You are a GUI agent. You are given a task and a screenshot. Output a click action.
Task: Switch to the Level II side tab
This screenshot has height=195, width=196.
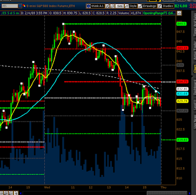pyautogui.click(x=194, y=105)
